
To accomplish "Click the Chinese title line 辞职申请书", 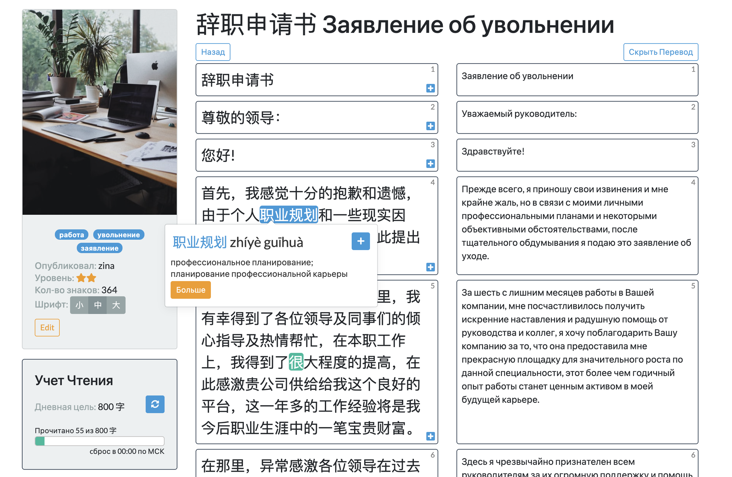I will pos(237,80).
